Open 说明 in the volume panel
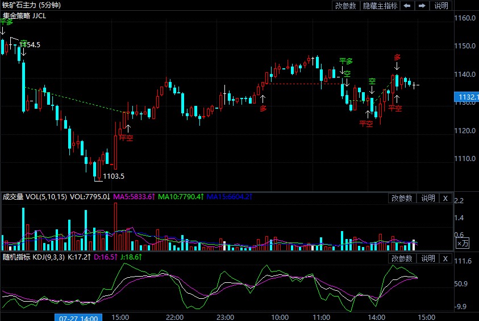The image size is (479, 321). [427, 198]
